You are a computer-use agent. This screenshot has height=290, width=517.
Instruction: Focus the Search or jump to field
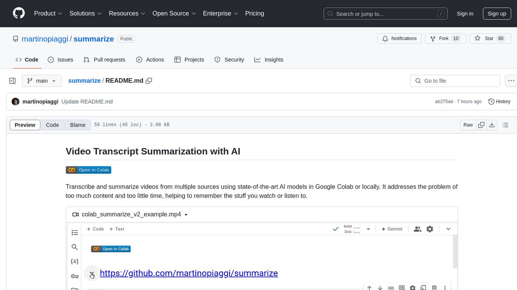(386, 14)
